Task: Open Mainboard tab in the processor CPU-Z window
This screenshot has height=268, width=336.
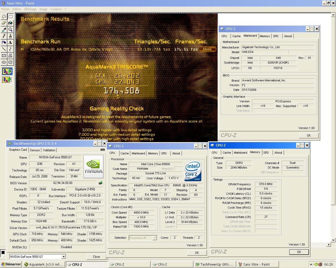Action: click(x=138, y=153)
